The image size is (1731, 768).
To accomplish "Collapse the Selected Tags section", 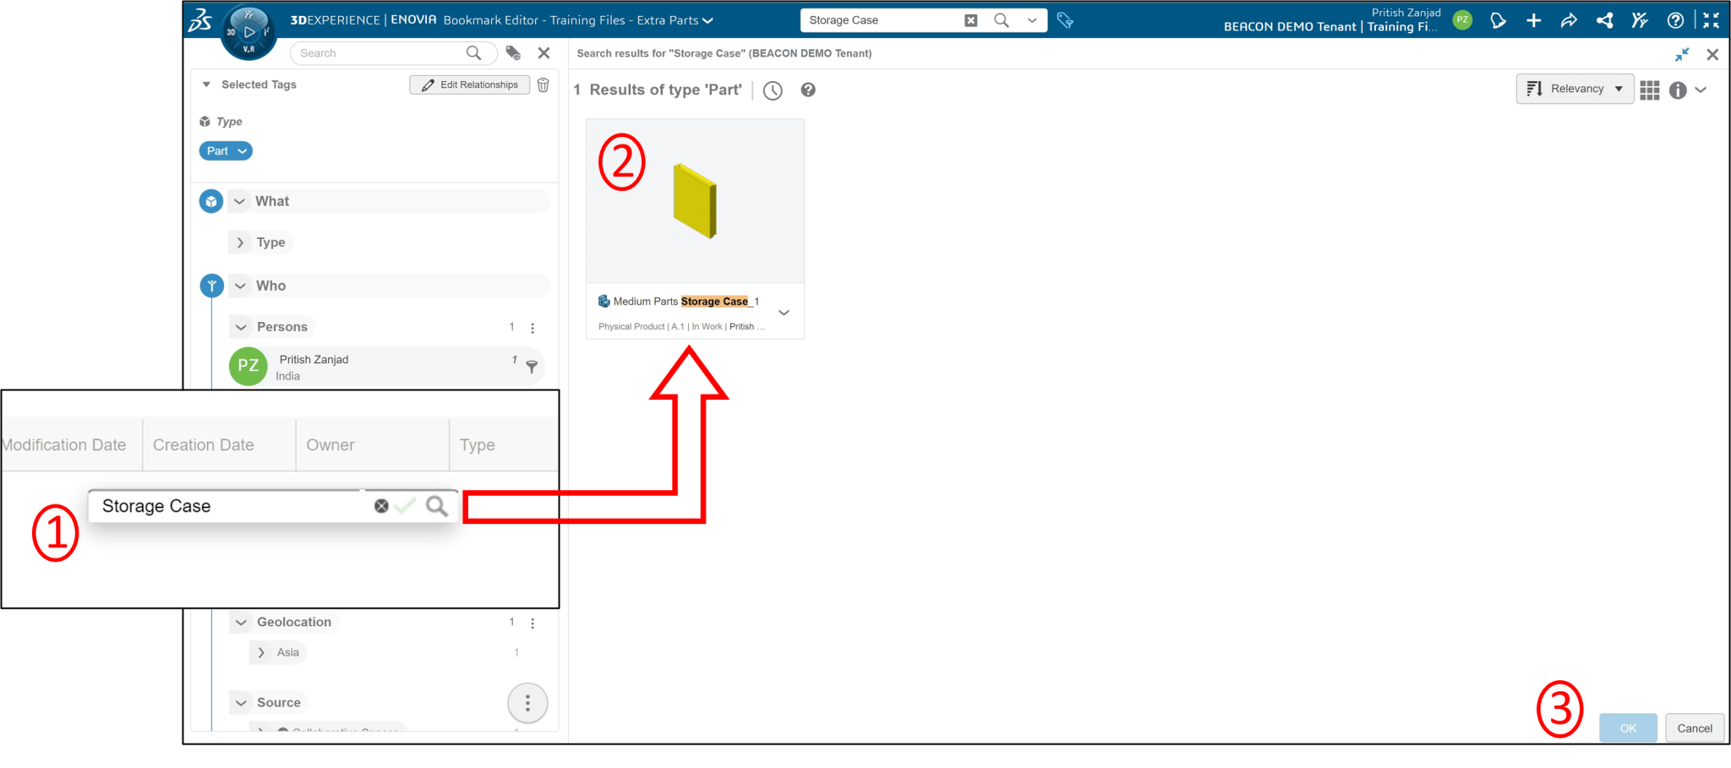I will (206, 84).
